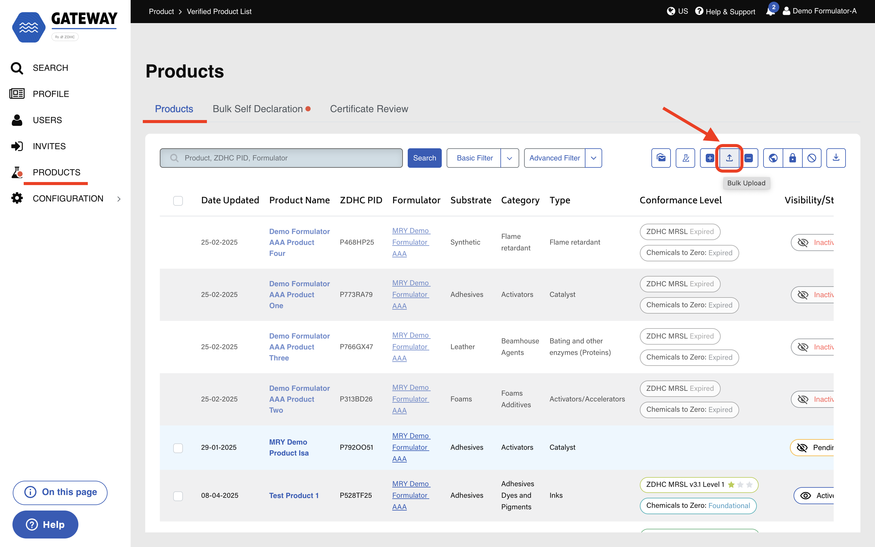Click the mail envelope toolbar icon
875x547 pixels.
click(x=661, y=158)
